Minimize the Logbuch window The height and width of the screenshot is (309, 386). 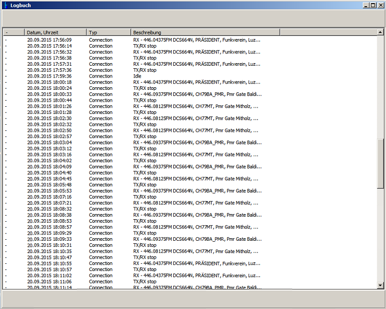point(366,5)
